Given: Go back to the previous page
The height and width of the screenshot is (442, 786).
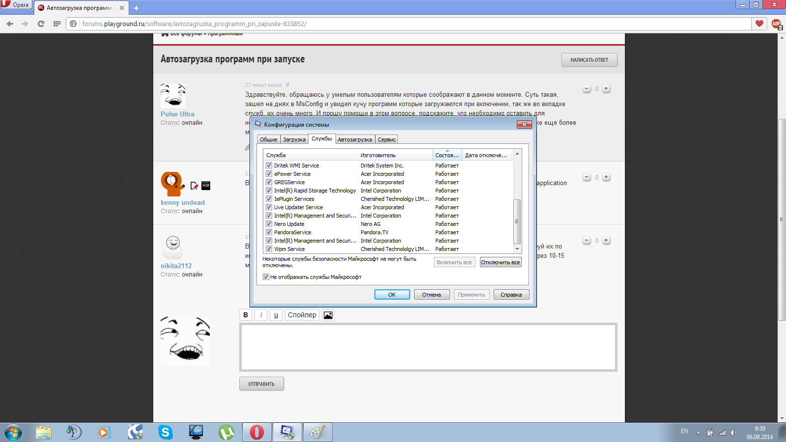Looking at the screenshot, I should click(10, 24).
